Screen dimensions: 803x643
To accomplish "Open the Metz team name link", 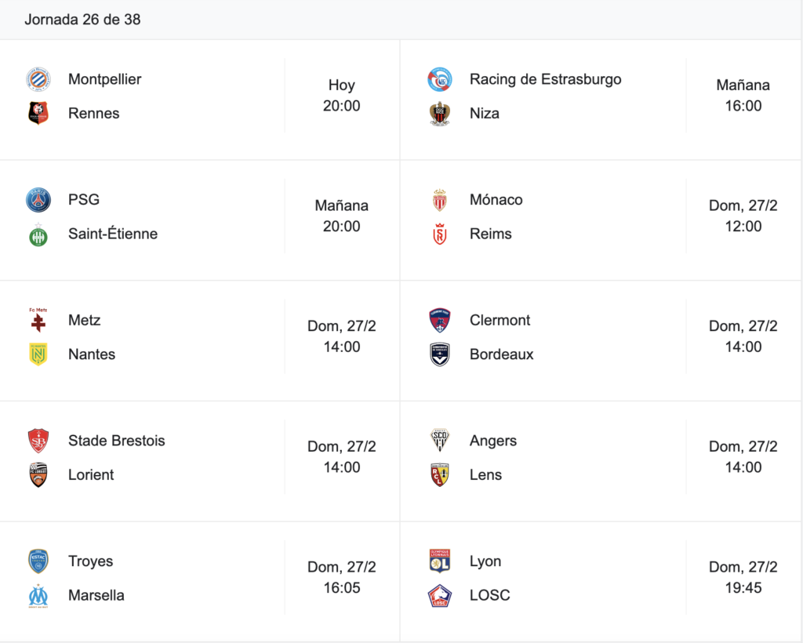I will coord(85,320).
